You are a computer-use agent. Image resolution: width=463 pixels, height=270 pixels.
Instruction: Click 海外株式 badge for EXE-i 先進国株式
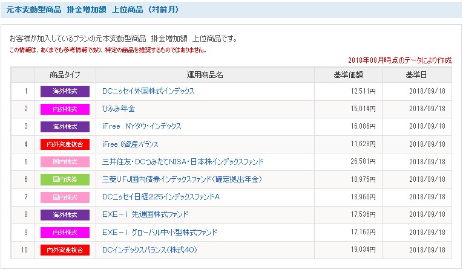click(x=65, y=215)
